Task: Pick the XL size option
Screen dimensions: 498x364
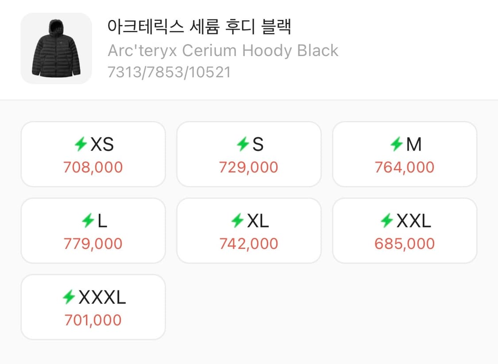Action: point(249,230)
